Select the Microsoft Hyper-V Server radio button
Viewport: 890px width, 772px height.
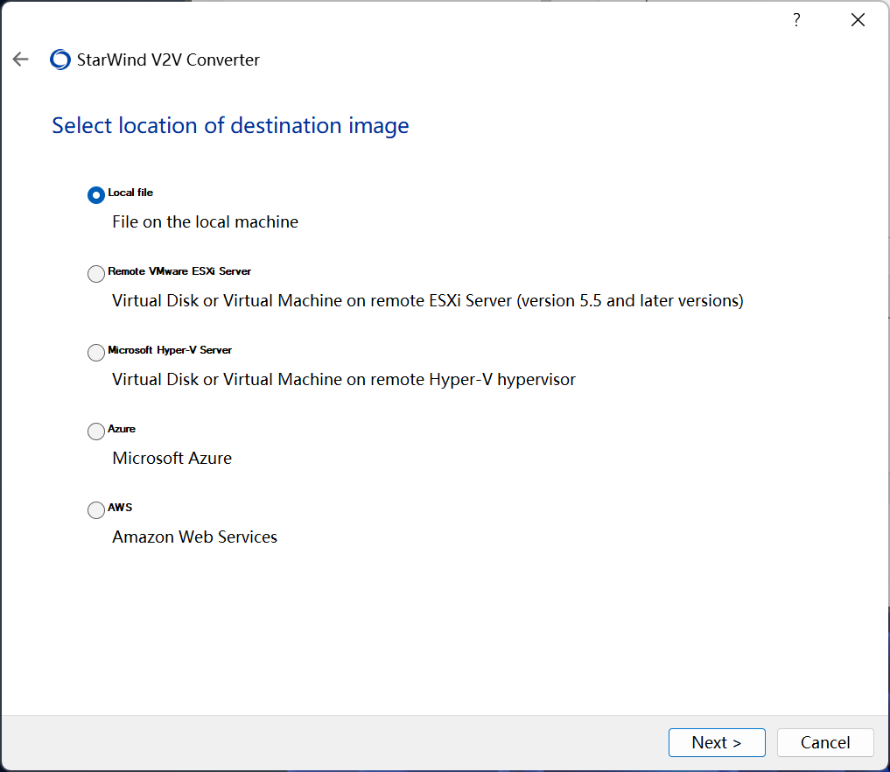tap(96, 353)
